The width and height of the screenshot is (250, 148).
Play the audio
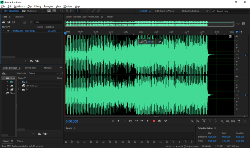[x=118, y=121]
